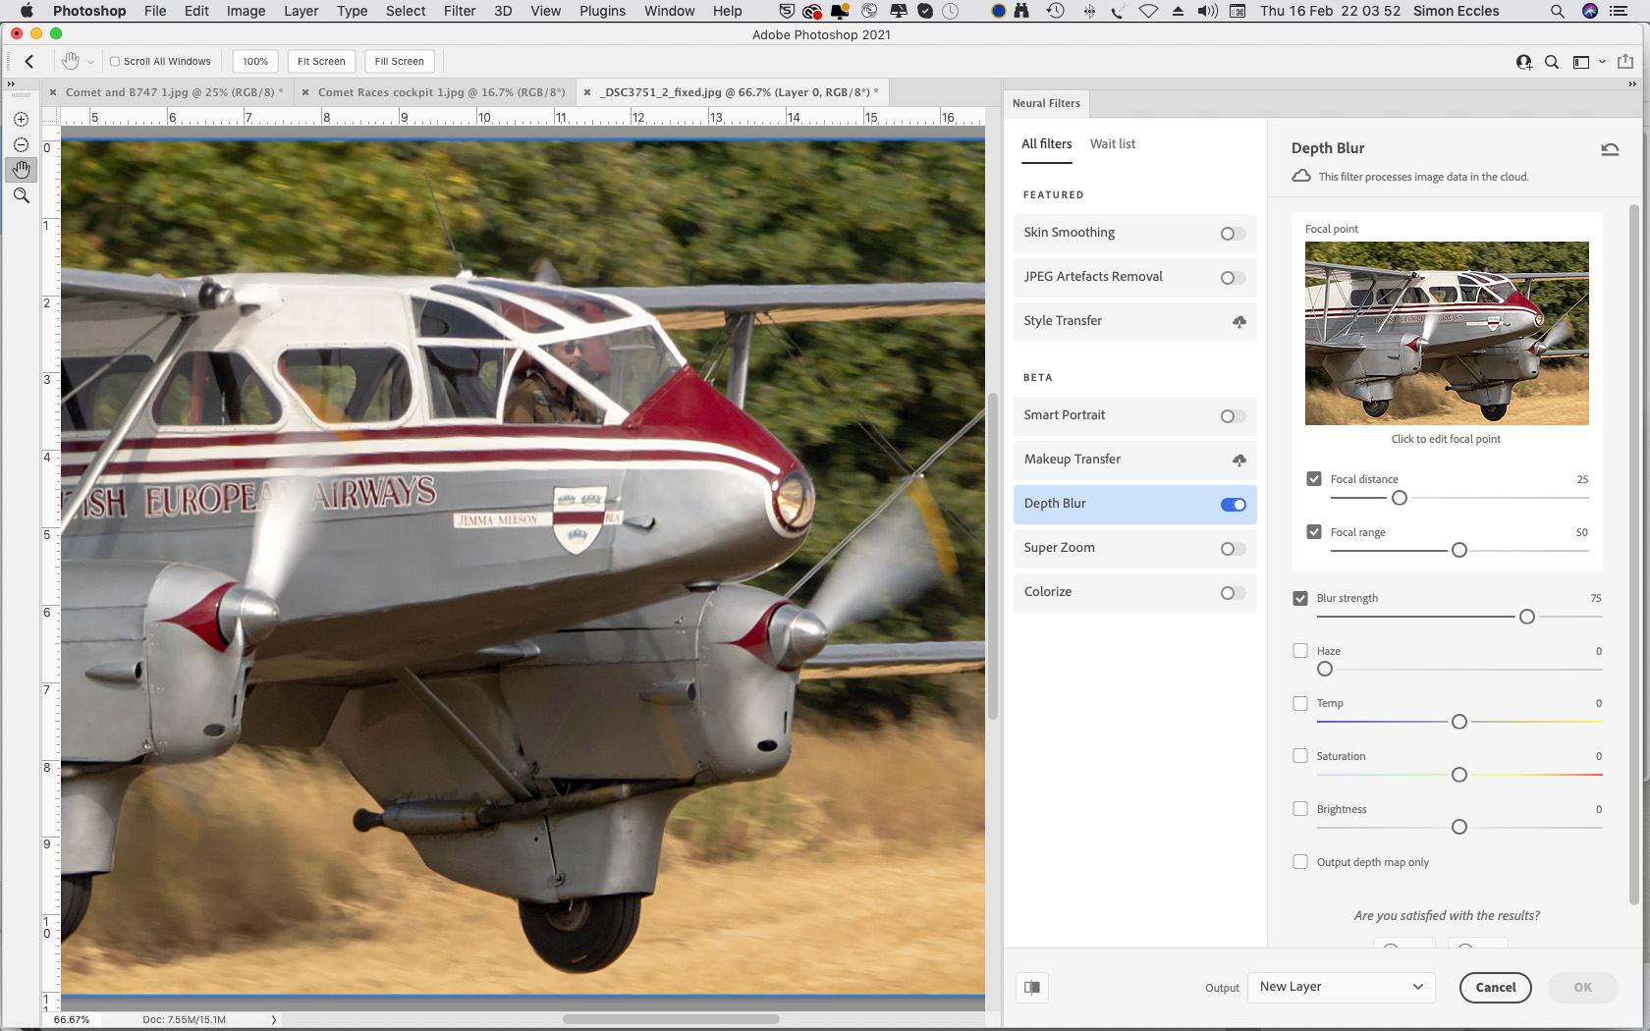
Task: Close the Comet and B747 document tab
Action: point(53,92)
